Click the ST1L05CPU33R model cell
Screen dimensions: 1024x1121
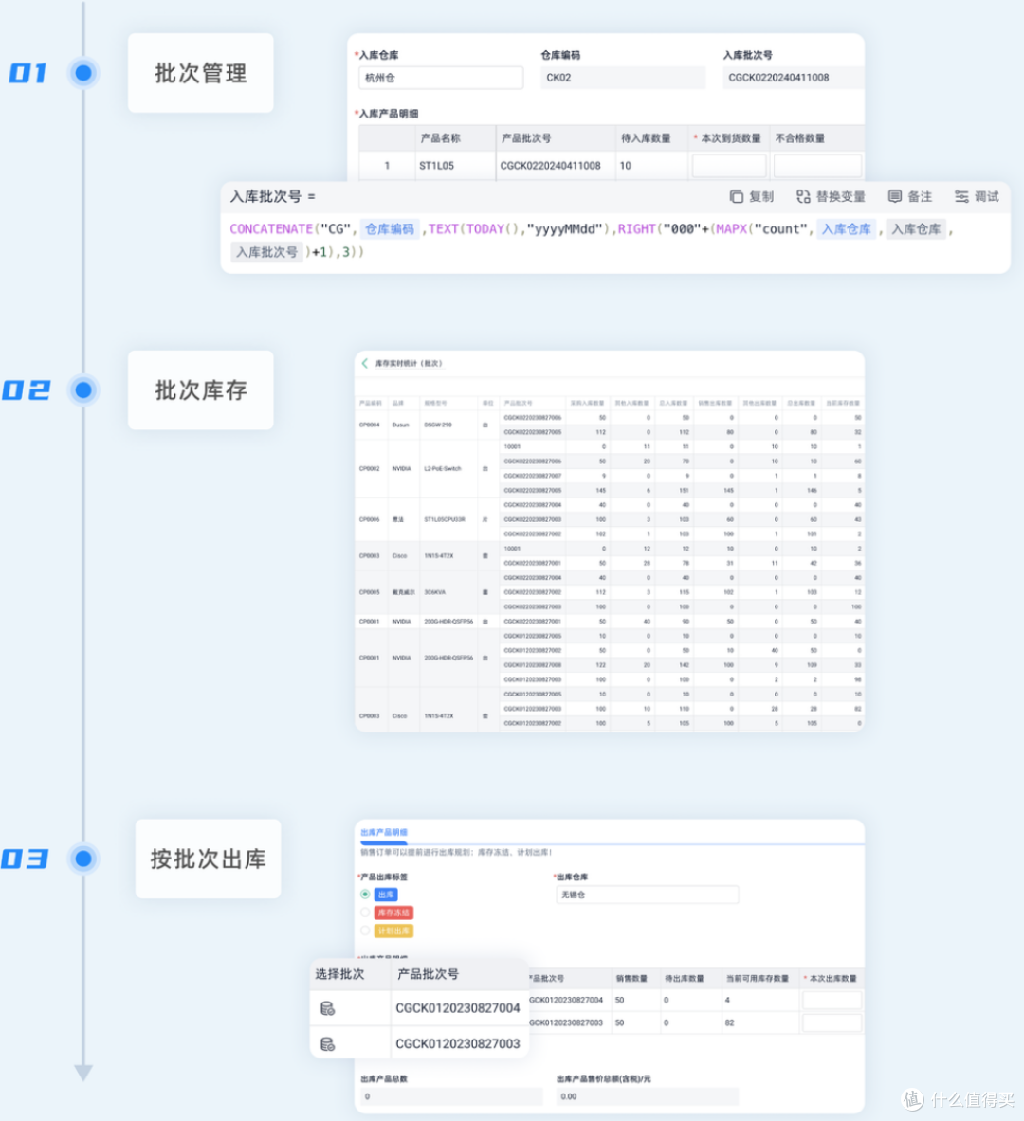click(445, 519)
